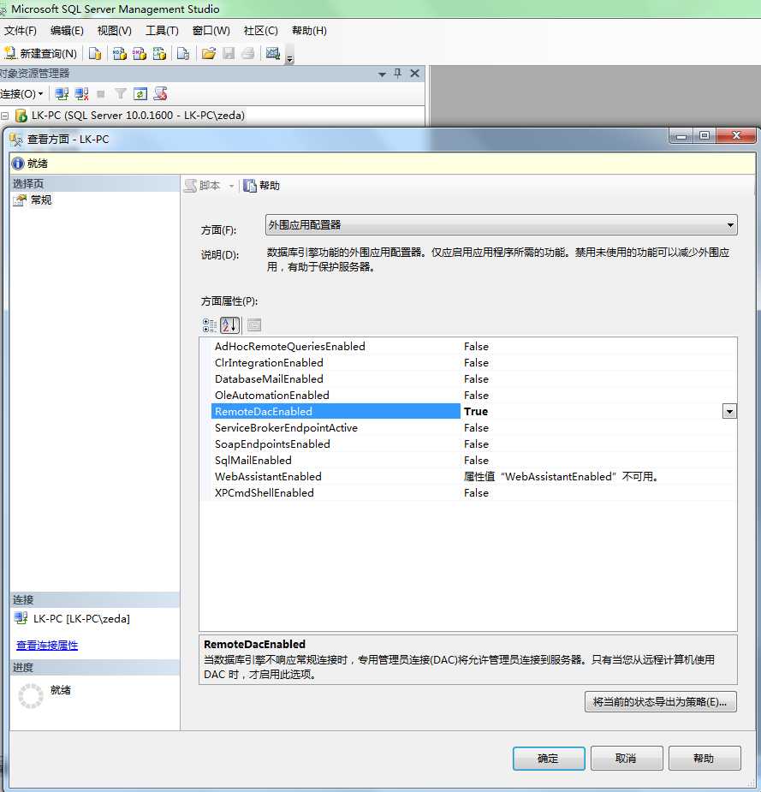Toggle the Object Explorer auto-hide pin

coord(398,74)
